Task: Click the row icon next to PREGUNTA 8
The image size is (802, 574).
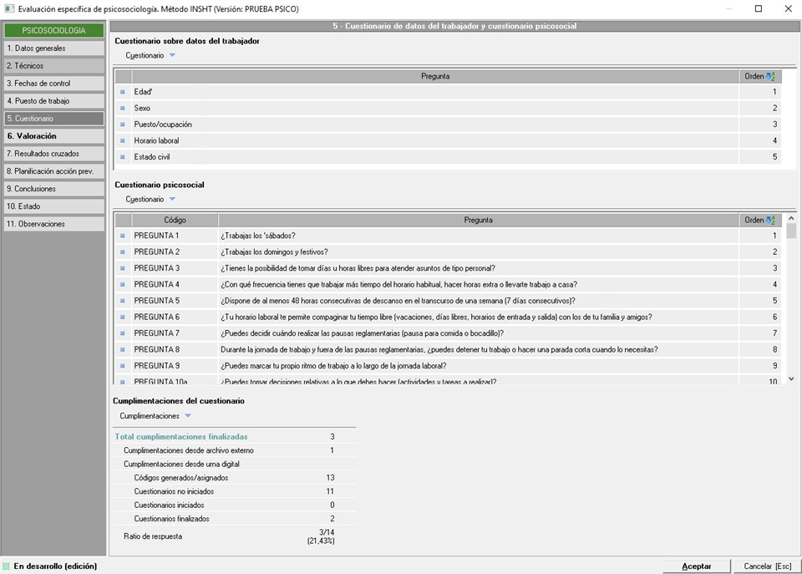Action: [x=122, y=349]
